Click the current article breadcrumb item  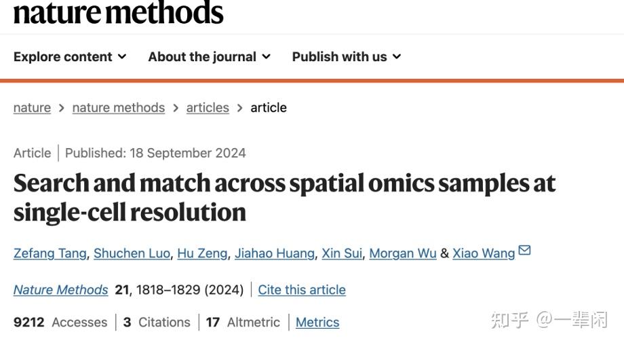(269, 107)
